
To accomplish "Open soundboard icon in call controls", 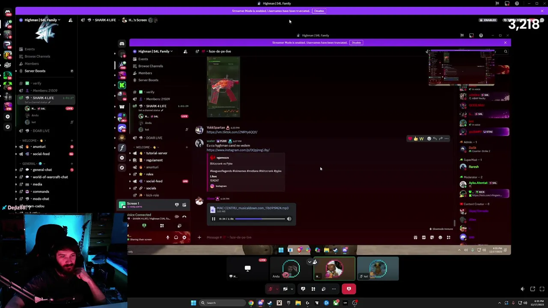I will (x=324, y=289).
